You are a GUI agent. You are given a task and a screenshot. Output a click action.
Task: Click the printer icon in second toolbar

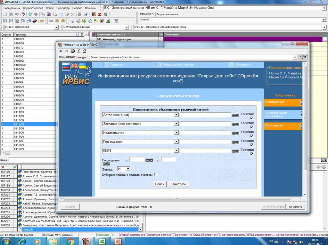pyautogui.click(x=72, y=21)
